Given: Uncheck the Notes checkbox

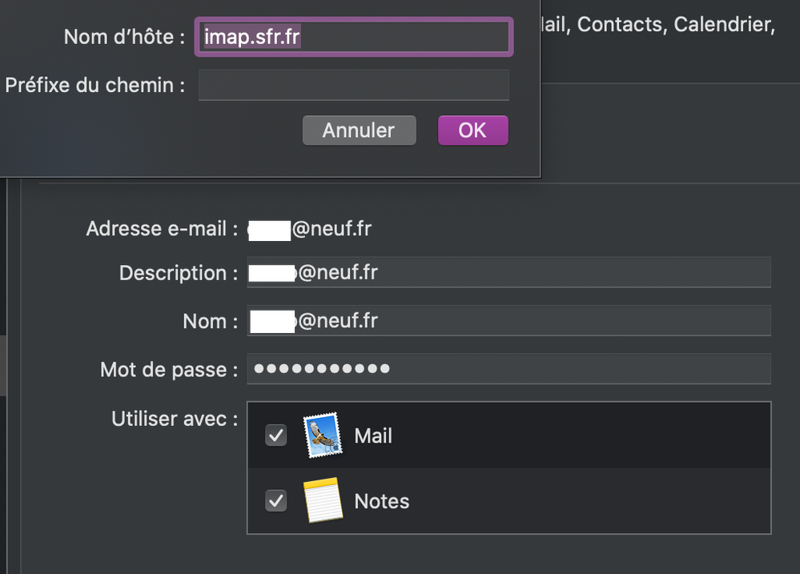Looking at the screenshot, I should point(276,500).
